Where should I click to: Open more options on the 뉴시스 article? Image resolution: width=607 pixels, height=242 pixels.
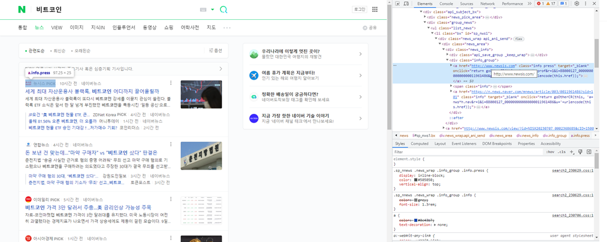click(171, 83)
